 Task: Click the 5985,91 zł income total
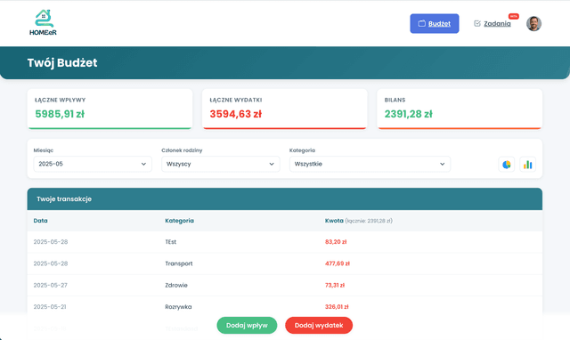(60, 114)
